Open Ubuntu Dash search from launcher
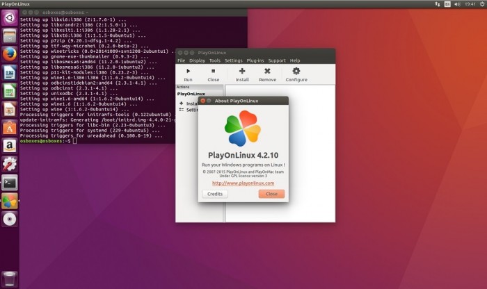 [10, 17]
